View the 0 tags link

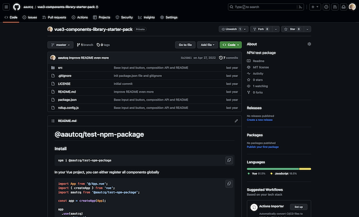pyautogui.click(x=103, y=45)
